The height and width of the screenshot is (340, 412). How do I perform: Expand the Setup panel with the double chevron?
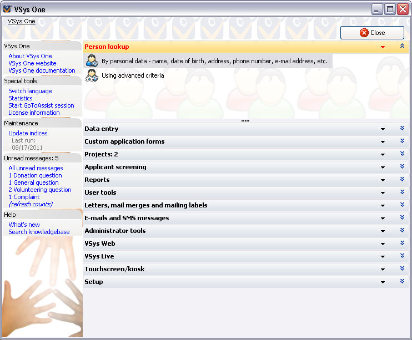[402, 281]
